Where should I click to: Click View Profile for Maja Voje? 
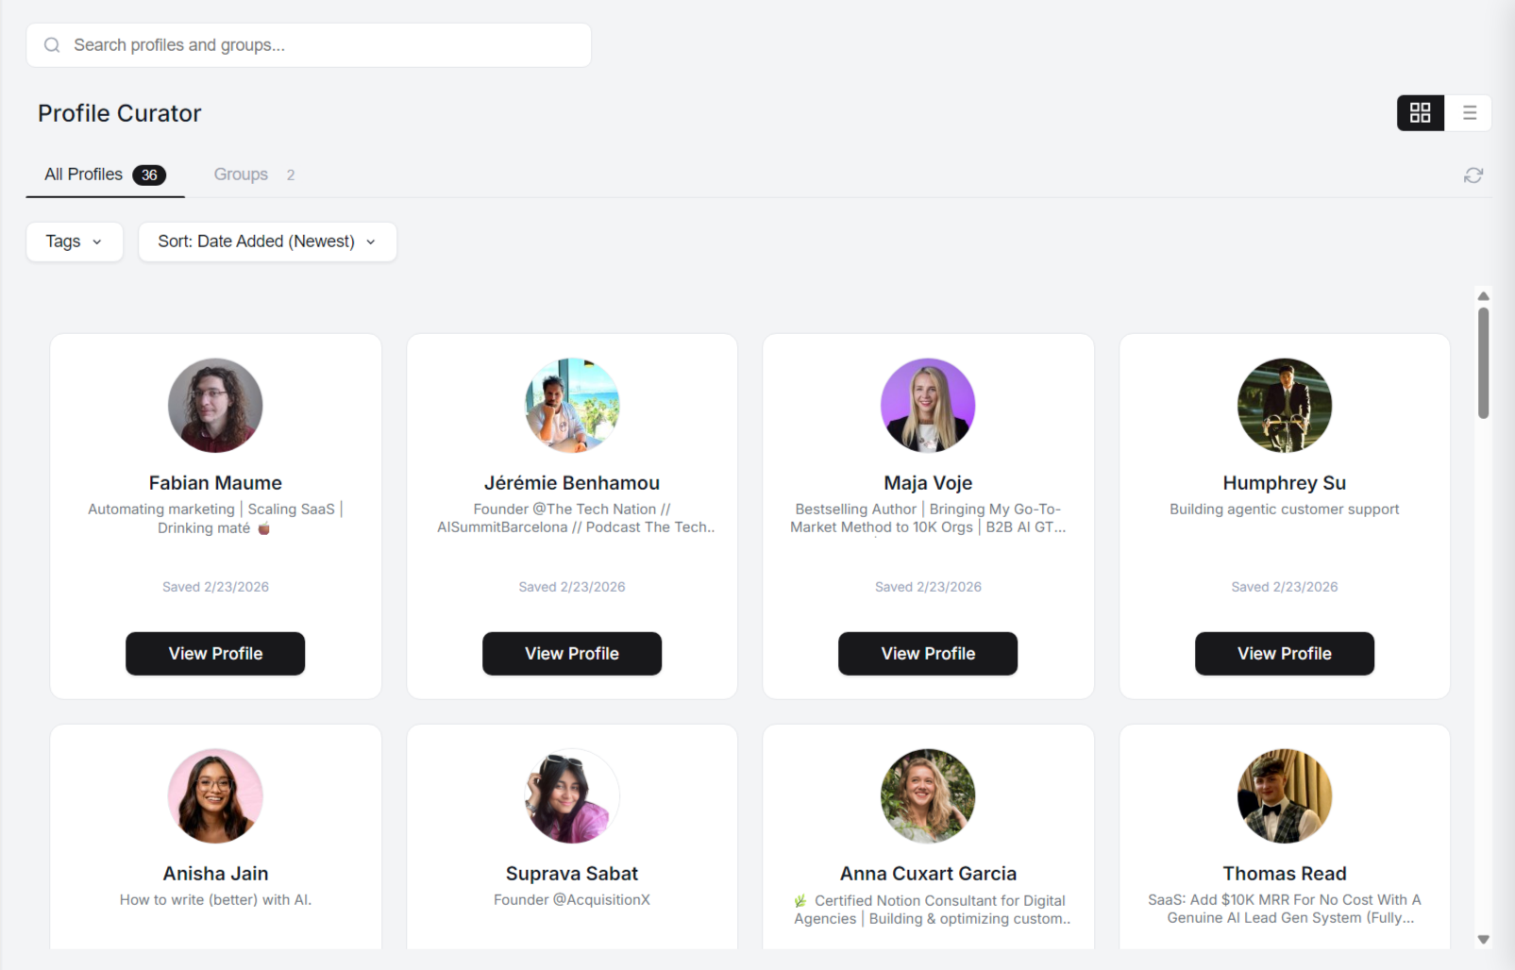click(x=928, y=653)
